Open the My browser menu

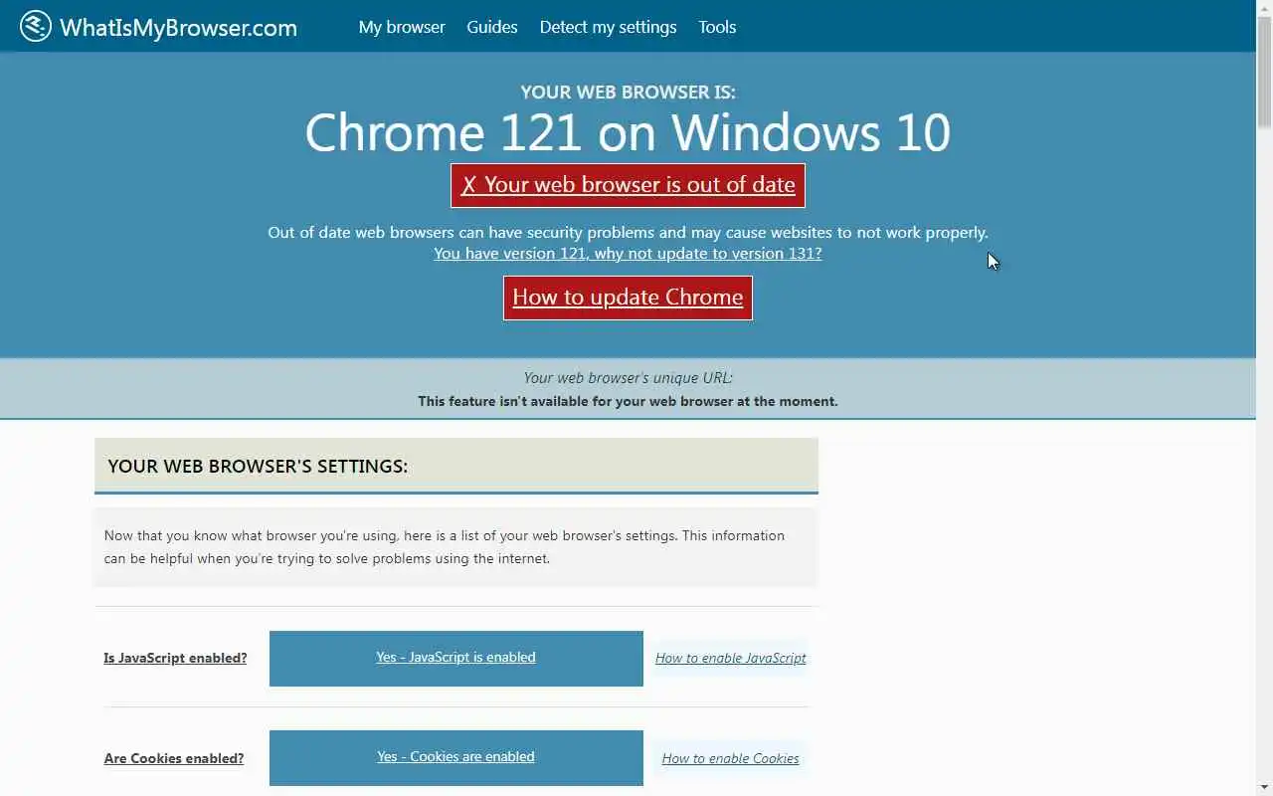402,27
